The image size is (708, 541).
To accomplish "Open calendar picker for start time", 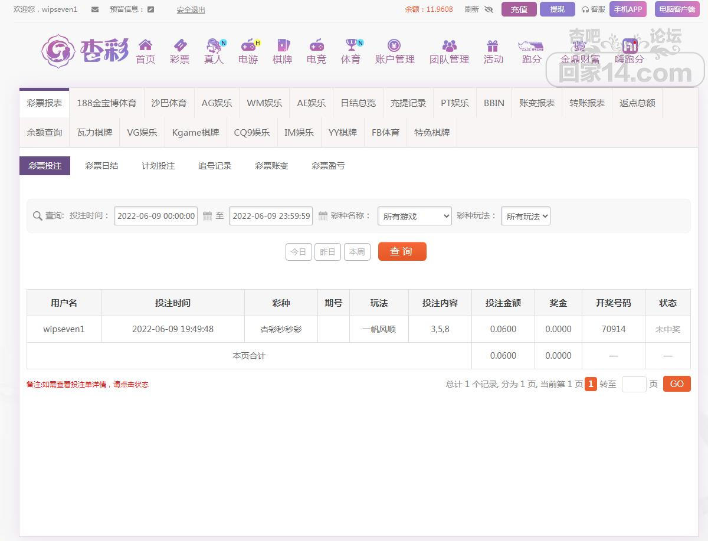I will click(x=207, y=216).
